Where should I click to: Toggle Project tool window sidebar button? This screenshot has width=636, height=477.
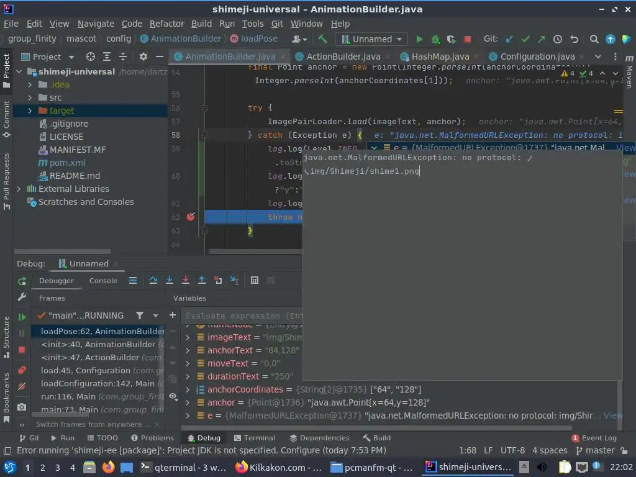6,71
